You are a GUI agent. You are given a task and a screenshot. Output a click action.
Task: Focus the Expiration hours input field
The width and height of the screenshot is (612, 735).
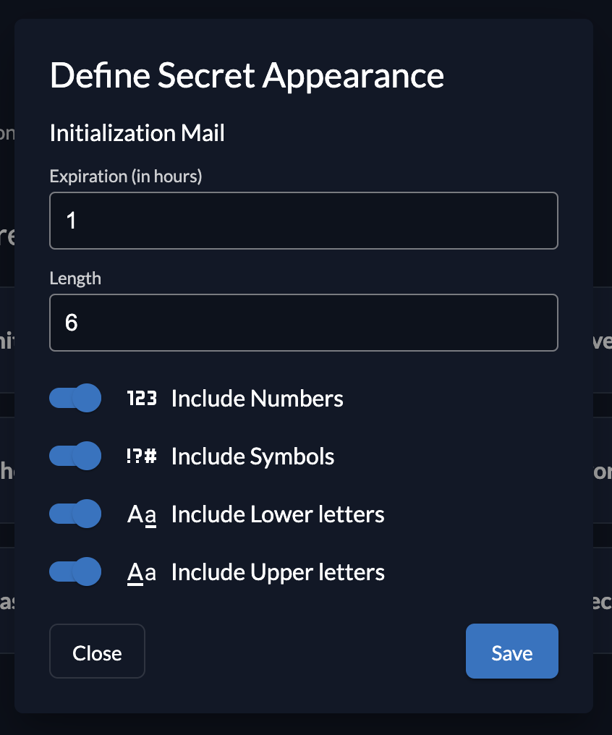coord(304,221)
